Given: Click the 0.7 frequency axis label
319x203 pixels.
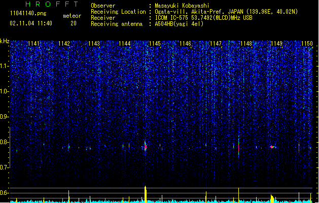Looking at the screenshot, I should [x=5, y=167].
